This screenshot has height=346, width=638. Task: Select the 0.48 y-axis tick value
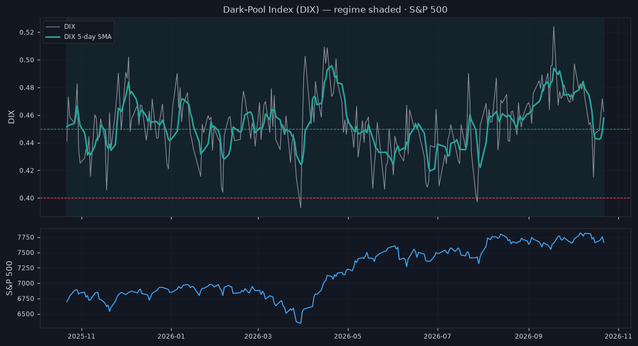[27, 88]
